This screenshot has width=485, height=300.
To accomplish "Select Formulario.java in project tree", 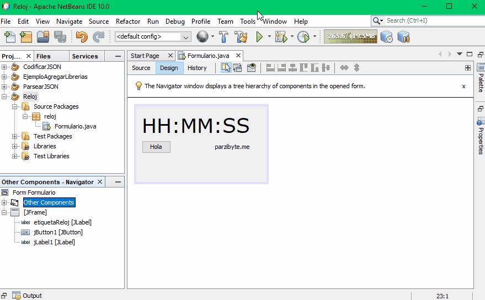I will pos(75,126).
